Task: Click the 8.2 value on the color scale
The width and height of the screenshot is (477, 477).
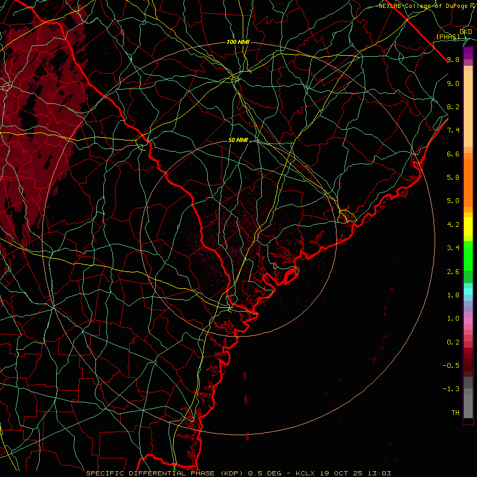Action: 453,107
